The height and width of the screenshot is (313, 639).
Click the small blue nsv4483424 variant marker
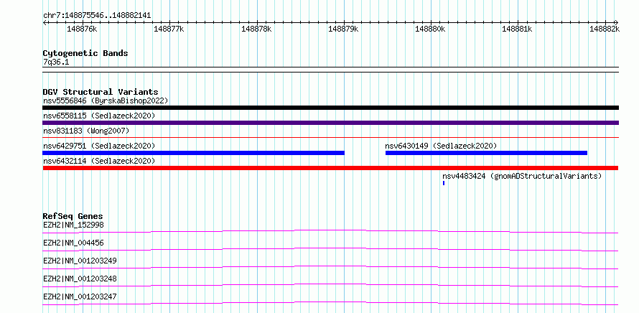click(x=444, y=183)
